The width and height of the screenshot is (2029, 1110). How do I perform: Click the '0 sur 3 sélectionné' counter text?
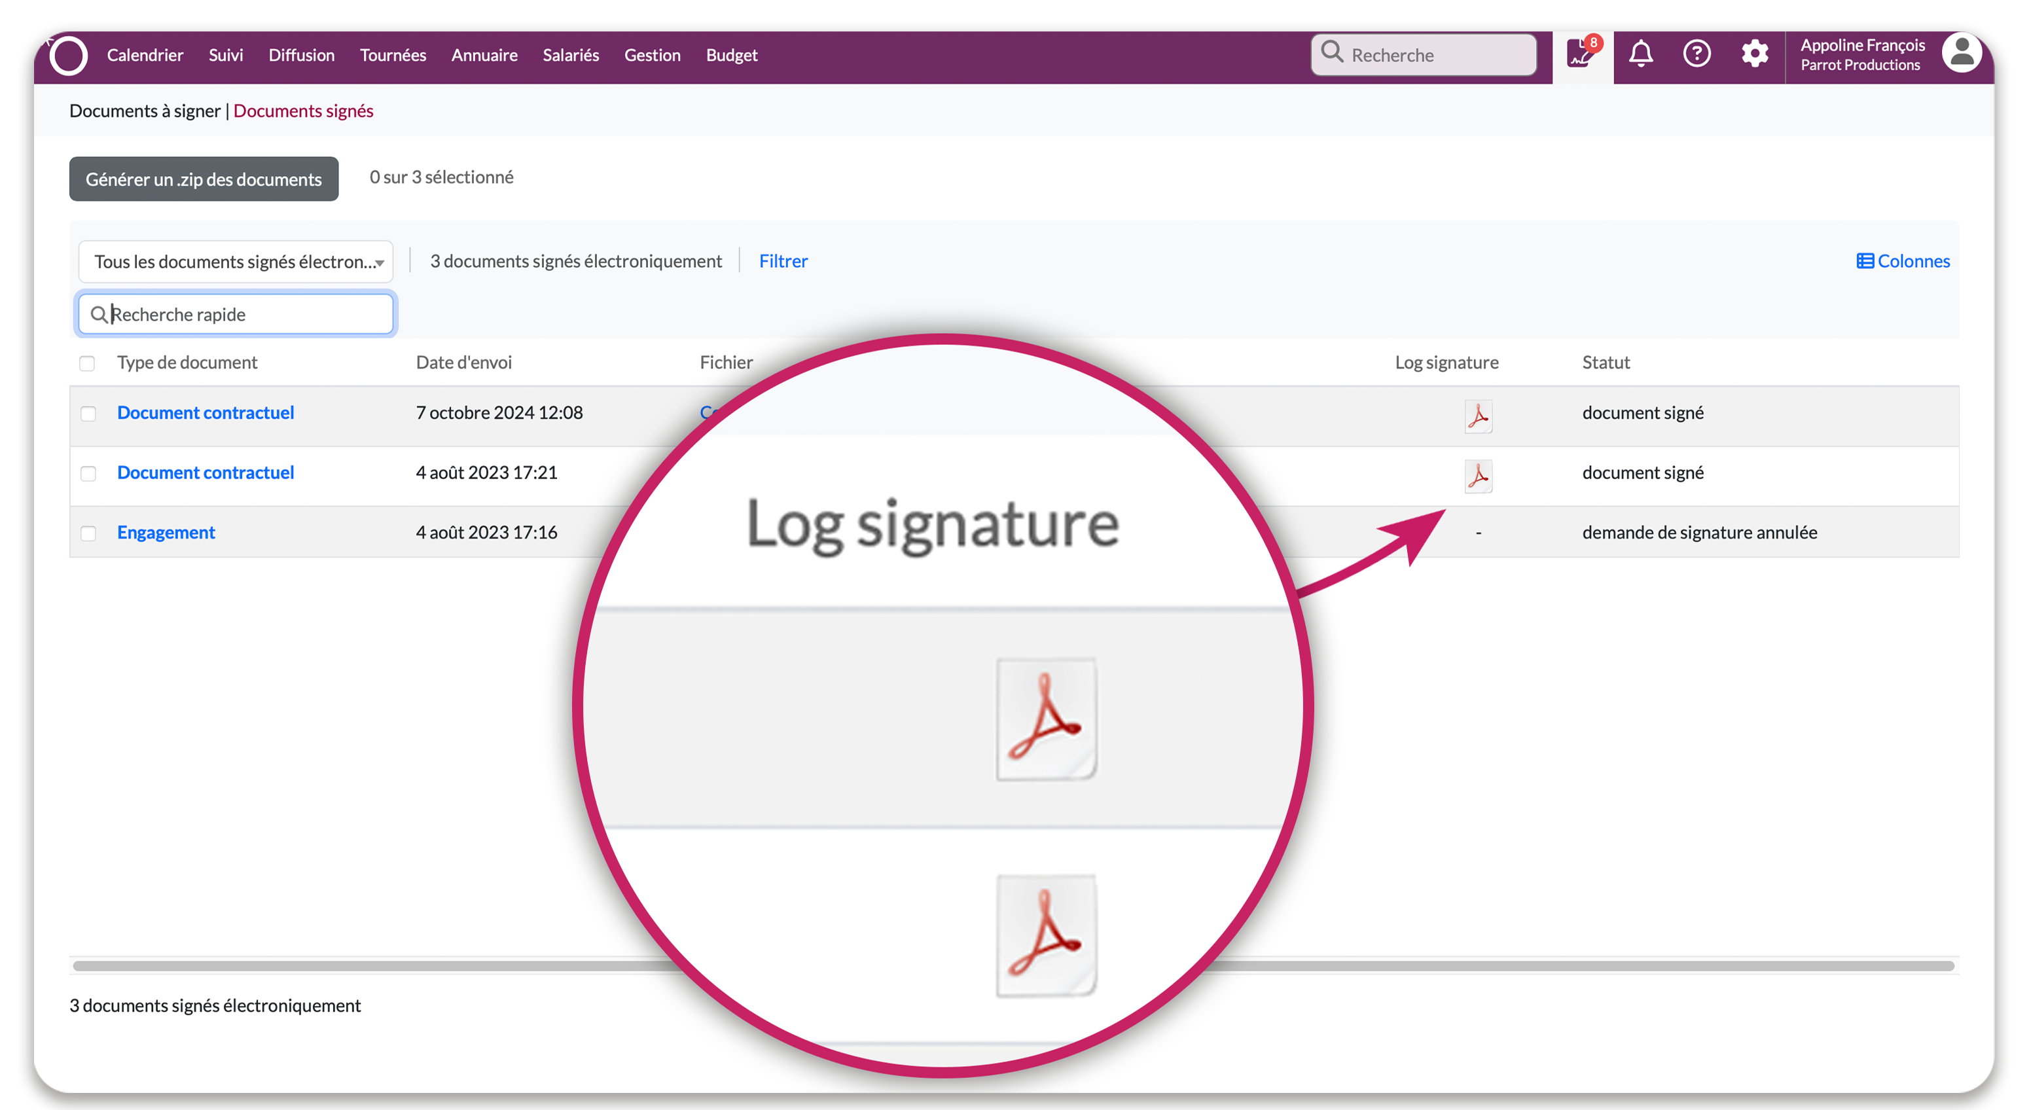click(x=442, y=177)
